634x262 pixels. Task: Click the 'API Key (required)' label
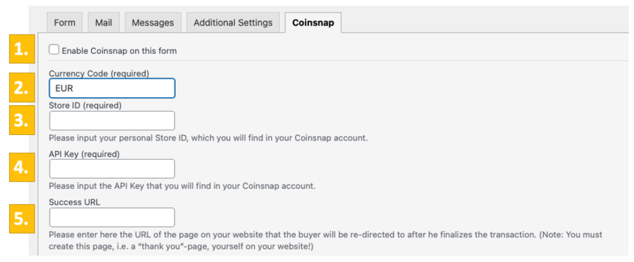tap(84, 154)
